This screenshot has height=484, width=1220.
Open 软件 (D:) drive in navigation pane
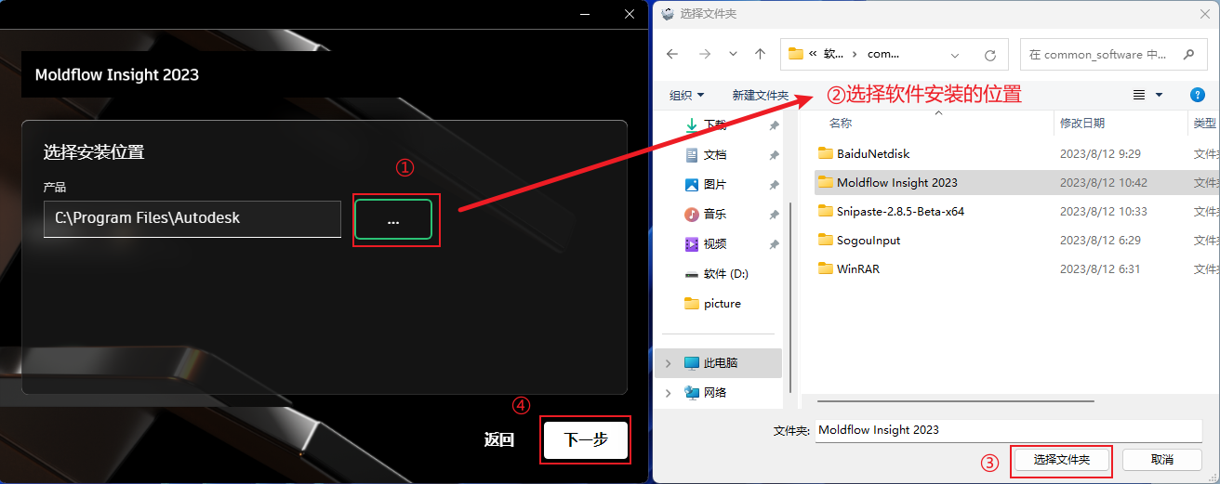[725, 273]
